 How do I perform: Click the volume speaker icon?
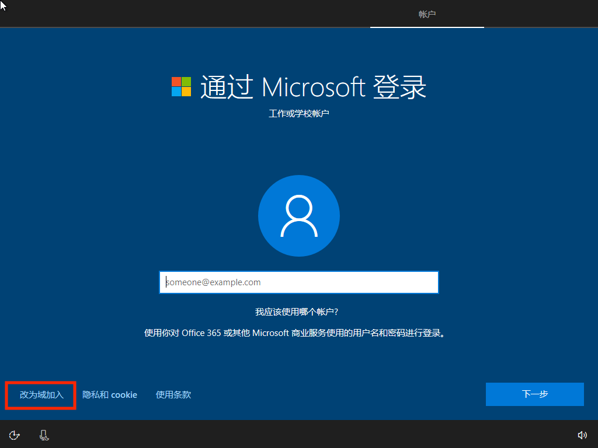tap(582, 435)
